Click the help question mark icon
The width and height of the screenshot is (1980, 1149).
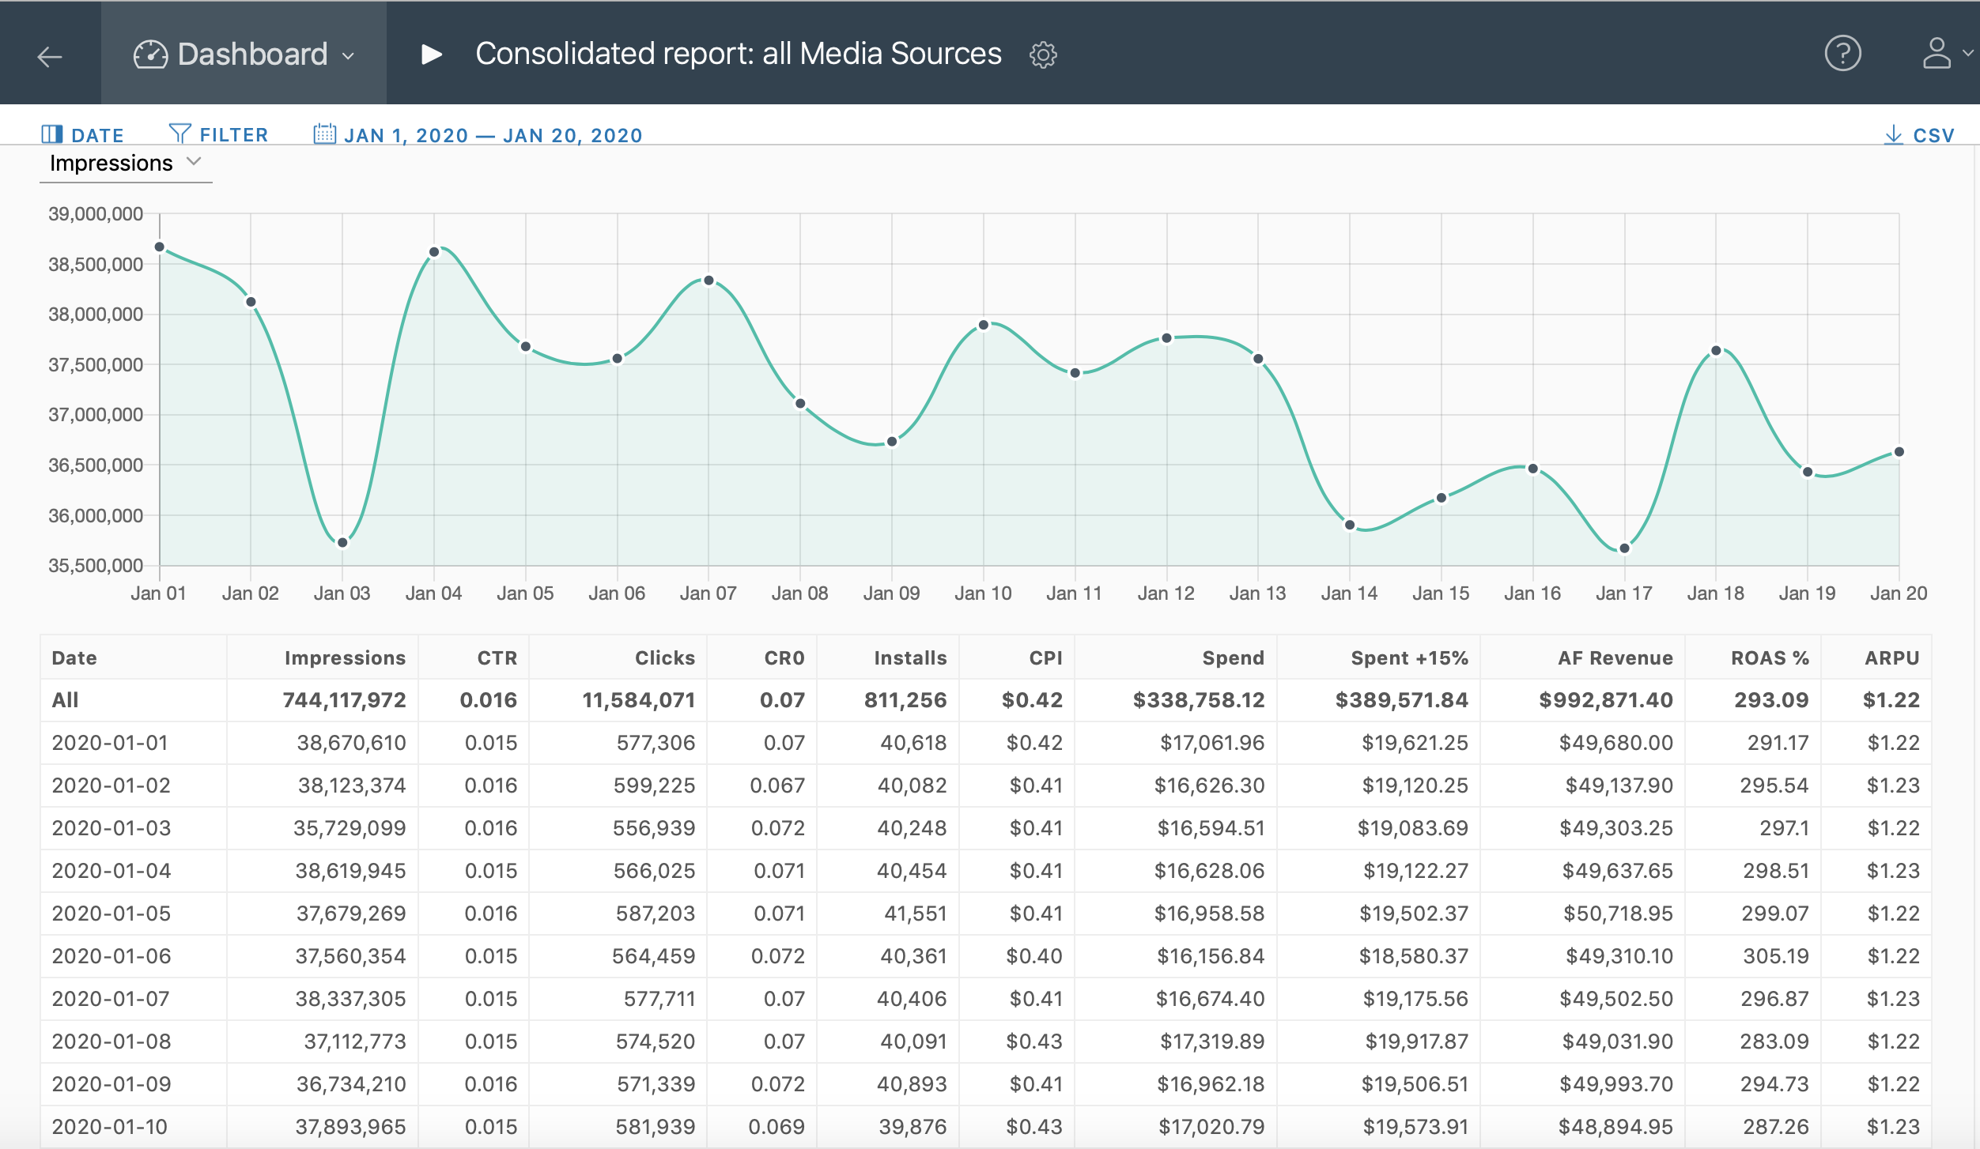click(1842, 54)
